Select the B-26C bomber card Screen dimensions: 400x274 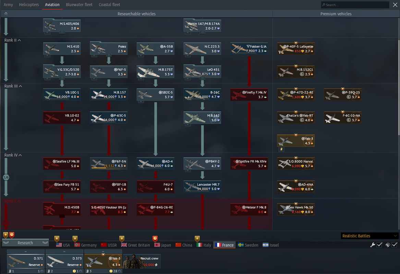point(202,95)
